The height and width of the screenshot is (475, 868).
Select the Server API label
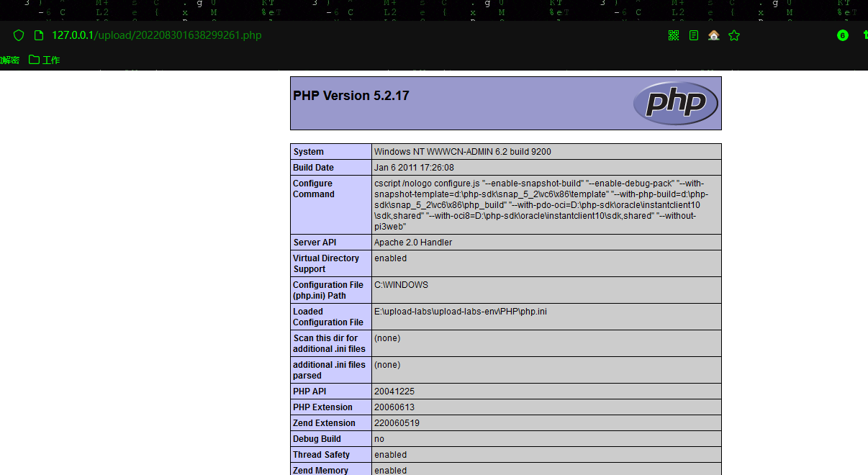tap(315, 243)
